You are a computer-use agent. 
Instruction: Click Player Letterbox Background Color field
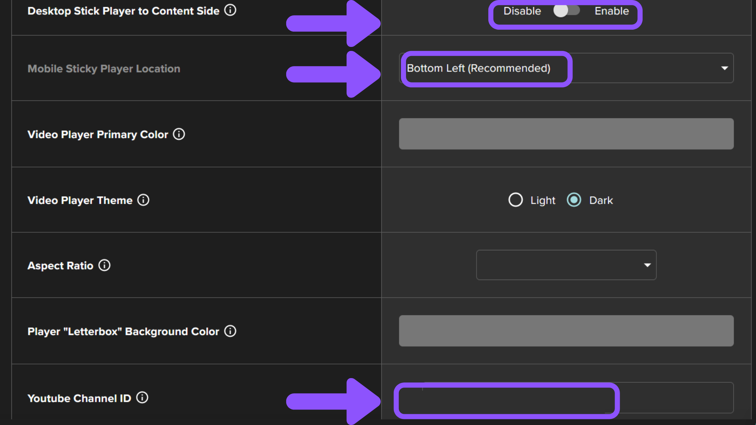(566, 331)
